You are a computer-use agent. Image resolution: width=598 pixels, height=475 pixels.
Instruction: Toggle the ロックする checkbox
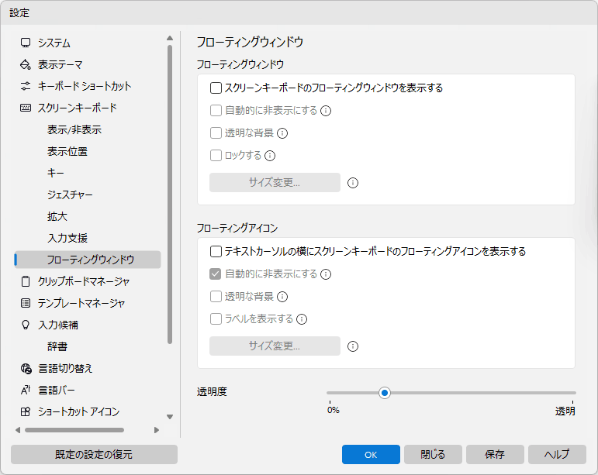tap(216, 156)
